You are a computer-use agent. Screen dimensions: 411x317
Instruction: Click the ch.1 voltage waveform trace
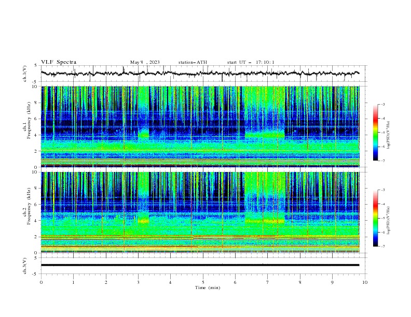coord(200,74)
